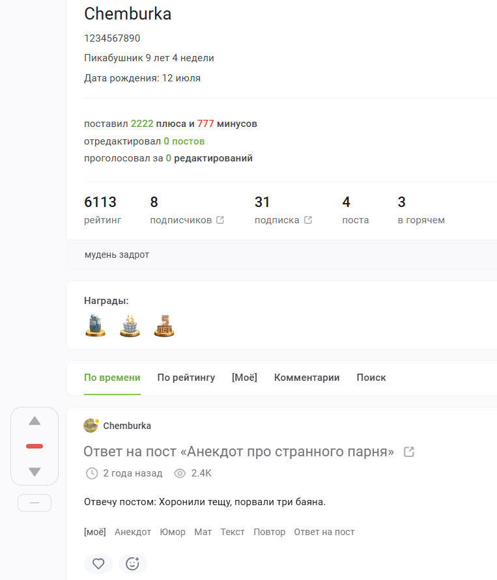Screen dimensions: 497x580
Task: Click the Анекдот tag
Action: pos(133,532)
